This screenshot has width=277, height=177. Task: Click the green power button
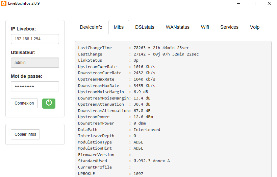(49, 104)
